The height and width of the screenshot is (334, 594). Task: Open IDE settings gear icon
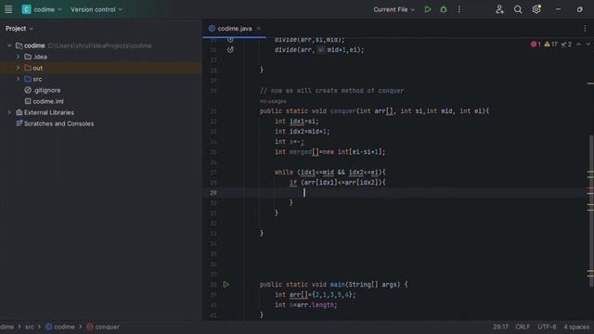click(536, 9)
